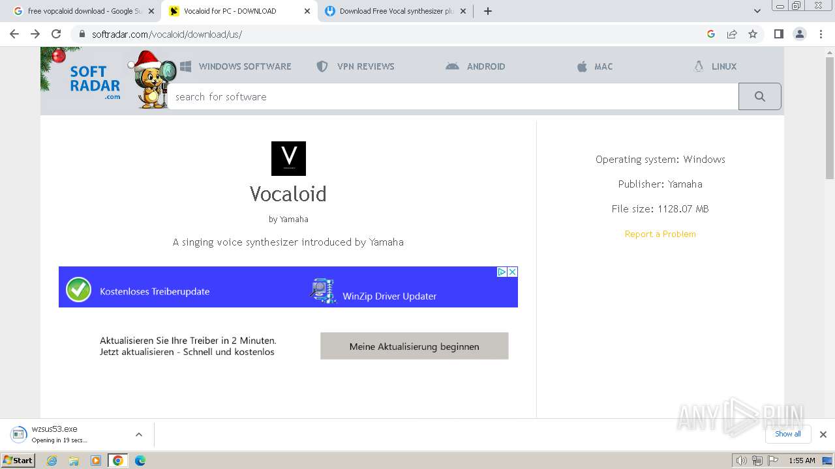Click the Vocaloid title heading
The height and width of the screenshot is (469, 835).
288,193
